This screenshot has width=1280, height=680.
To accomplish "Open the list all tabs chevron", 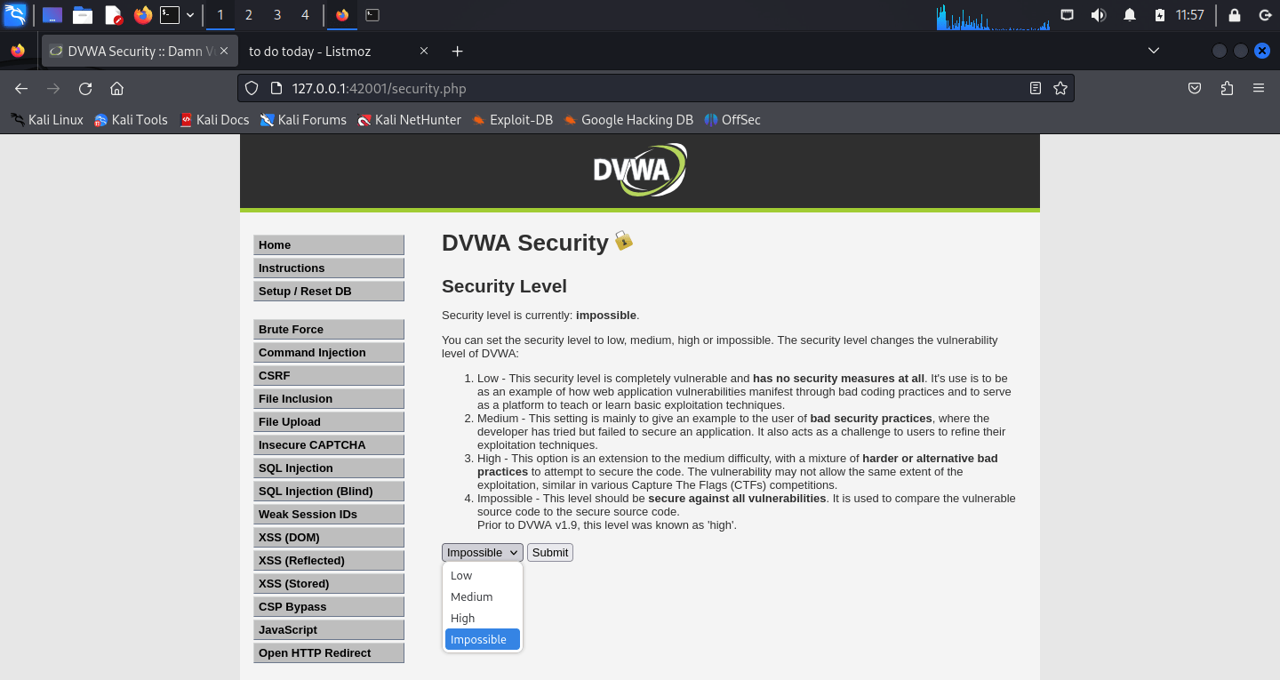I will 1154,52.
